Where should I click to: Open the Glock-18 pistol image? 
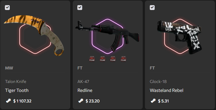coord(179,37)
